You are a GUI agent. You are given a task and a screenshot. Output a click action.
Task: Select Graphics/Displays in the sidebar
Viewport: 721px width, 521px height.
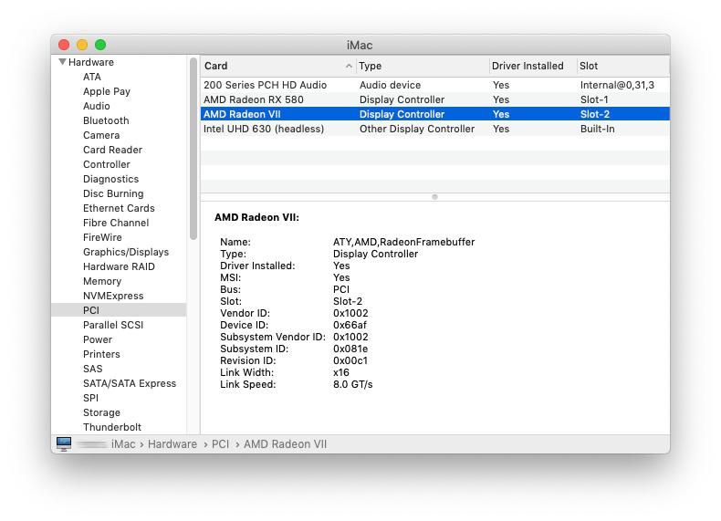(x=126, y=252)
